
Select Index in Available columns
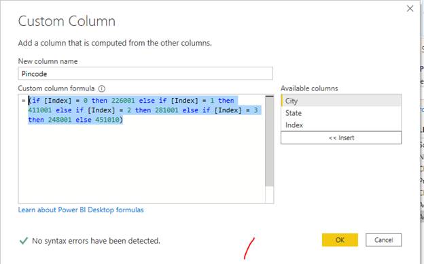341,125
